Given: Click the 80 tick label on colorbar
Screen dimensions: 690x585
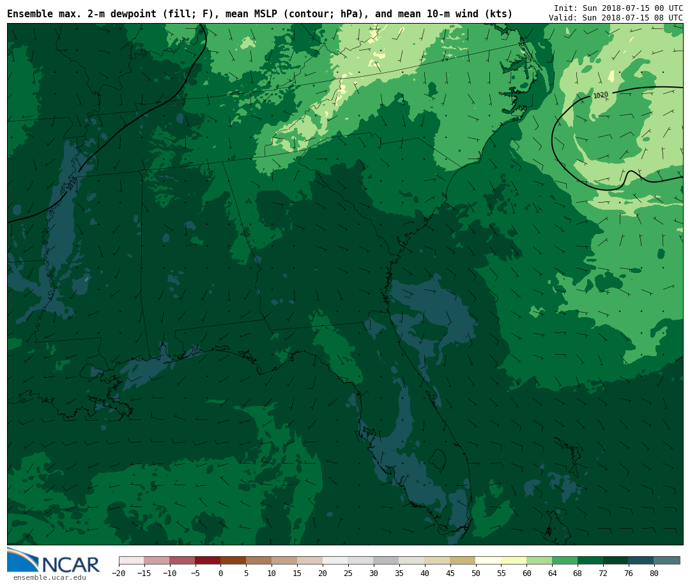Looking at the screenshot, I should point(654,573).
